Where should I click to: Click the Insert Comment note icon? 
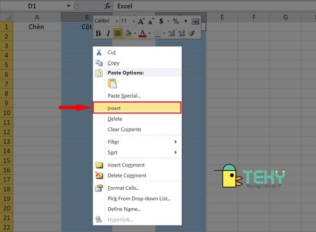(x=99, y=165)
